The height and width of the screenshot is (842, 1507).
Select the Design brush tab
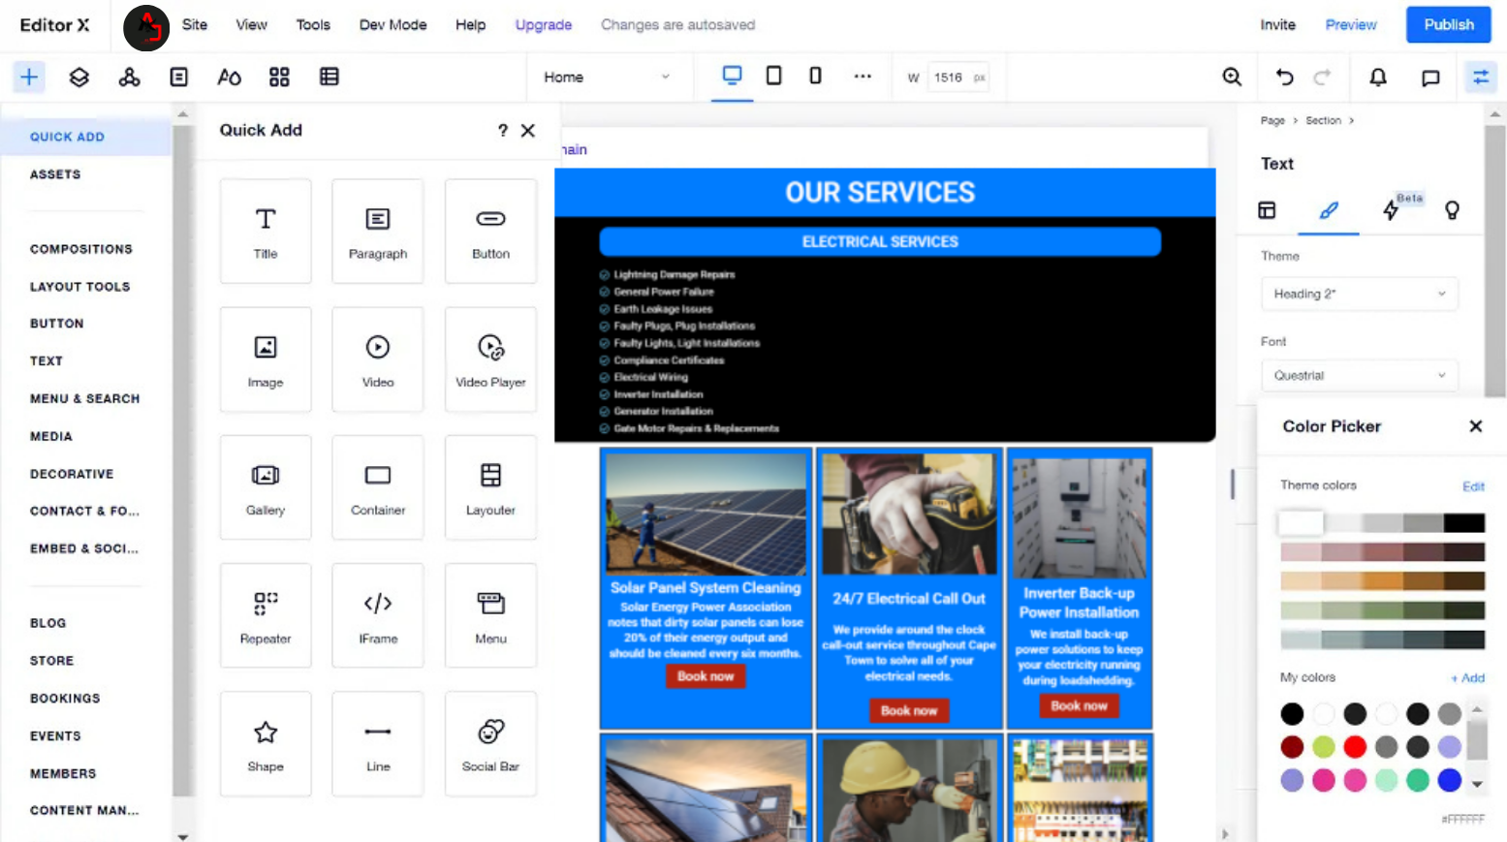[1328, 210]
